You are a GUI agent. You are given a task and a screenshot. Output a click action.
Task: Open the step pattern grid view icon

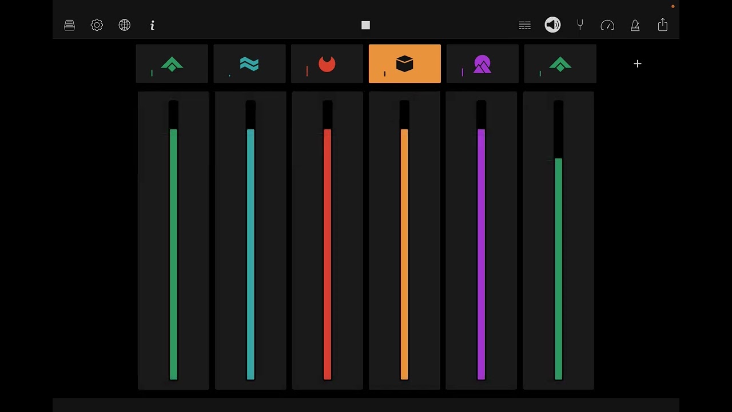(x=524, y=25)
